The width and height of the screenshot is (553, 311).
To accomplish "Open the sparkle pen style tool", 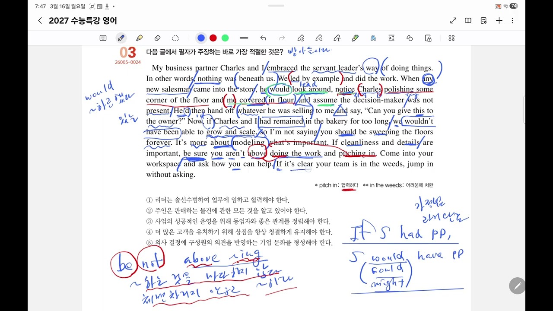I will 319,38.
